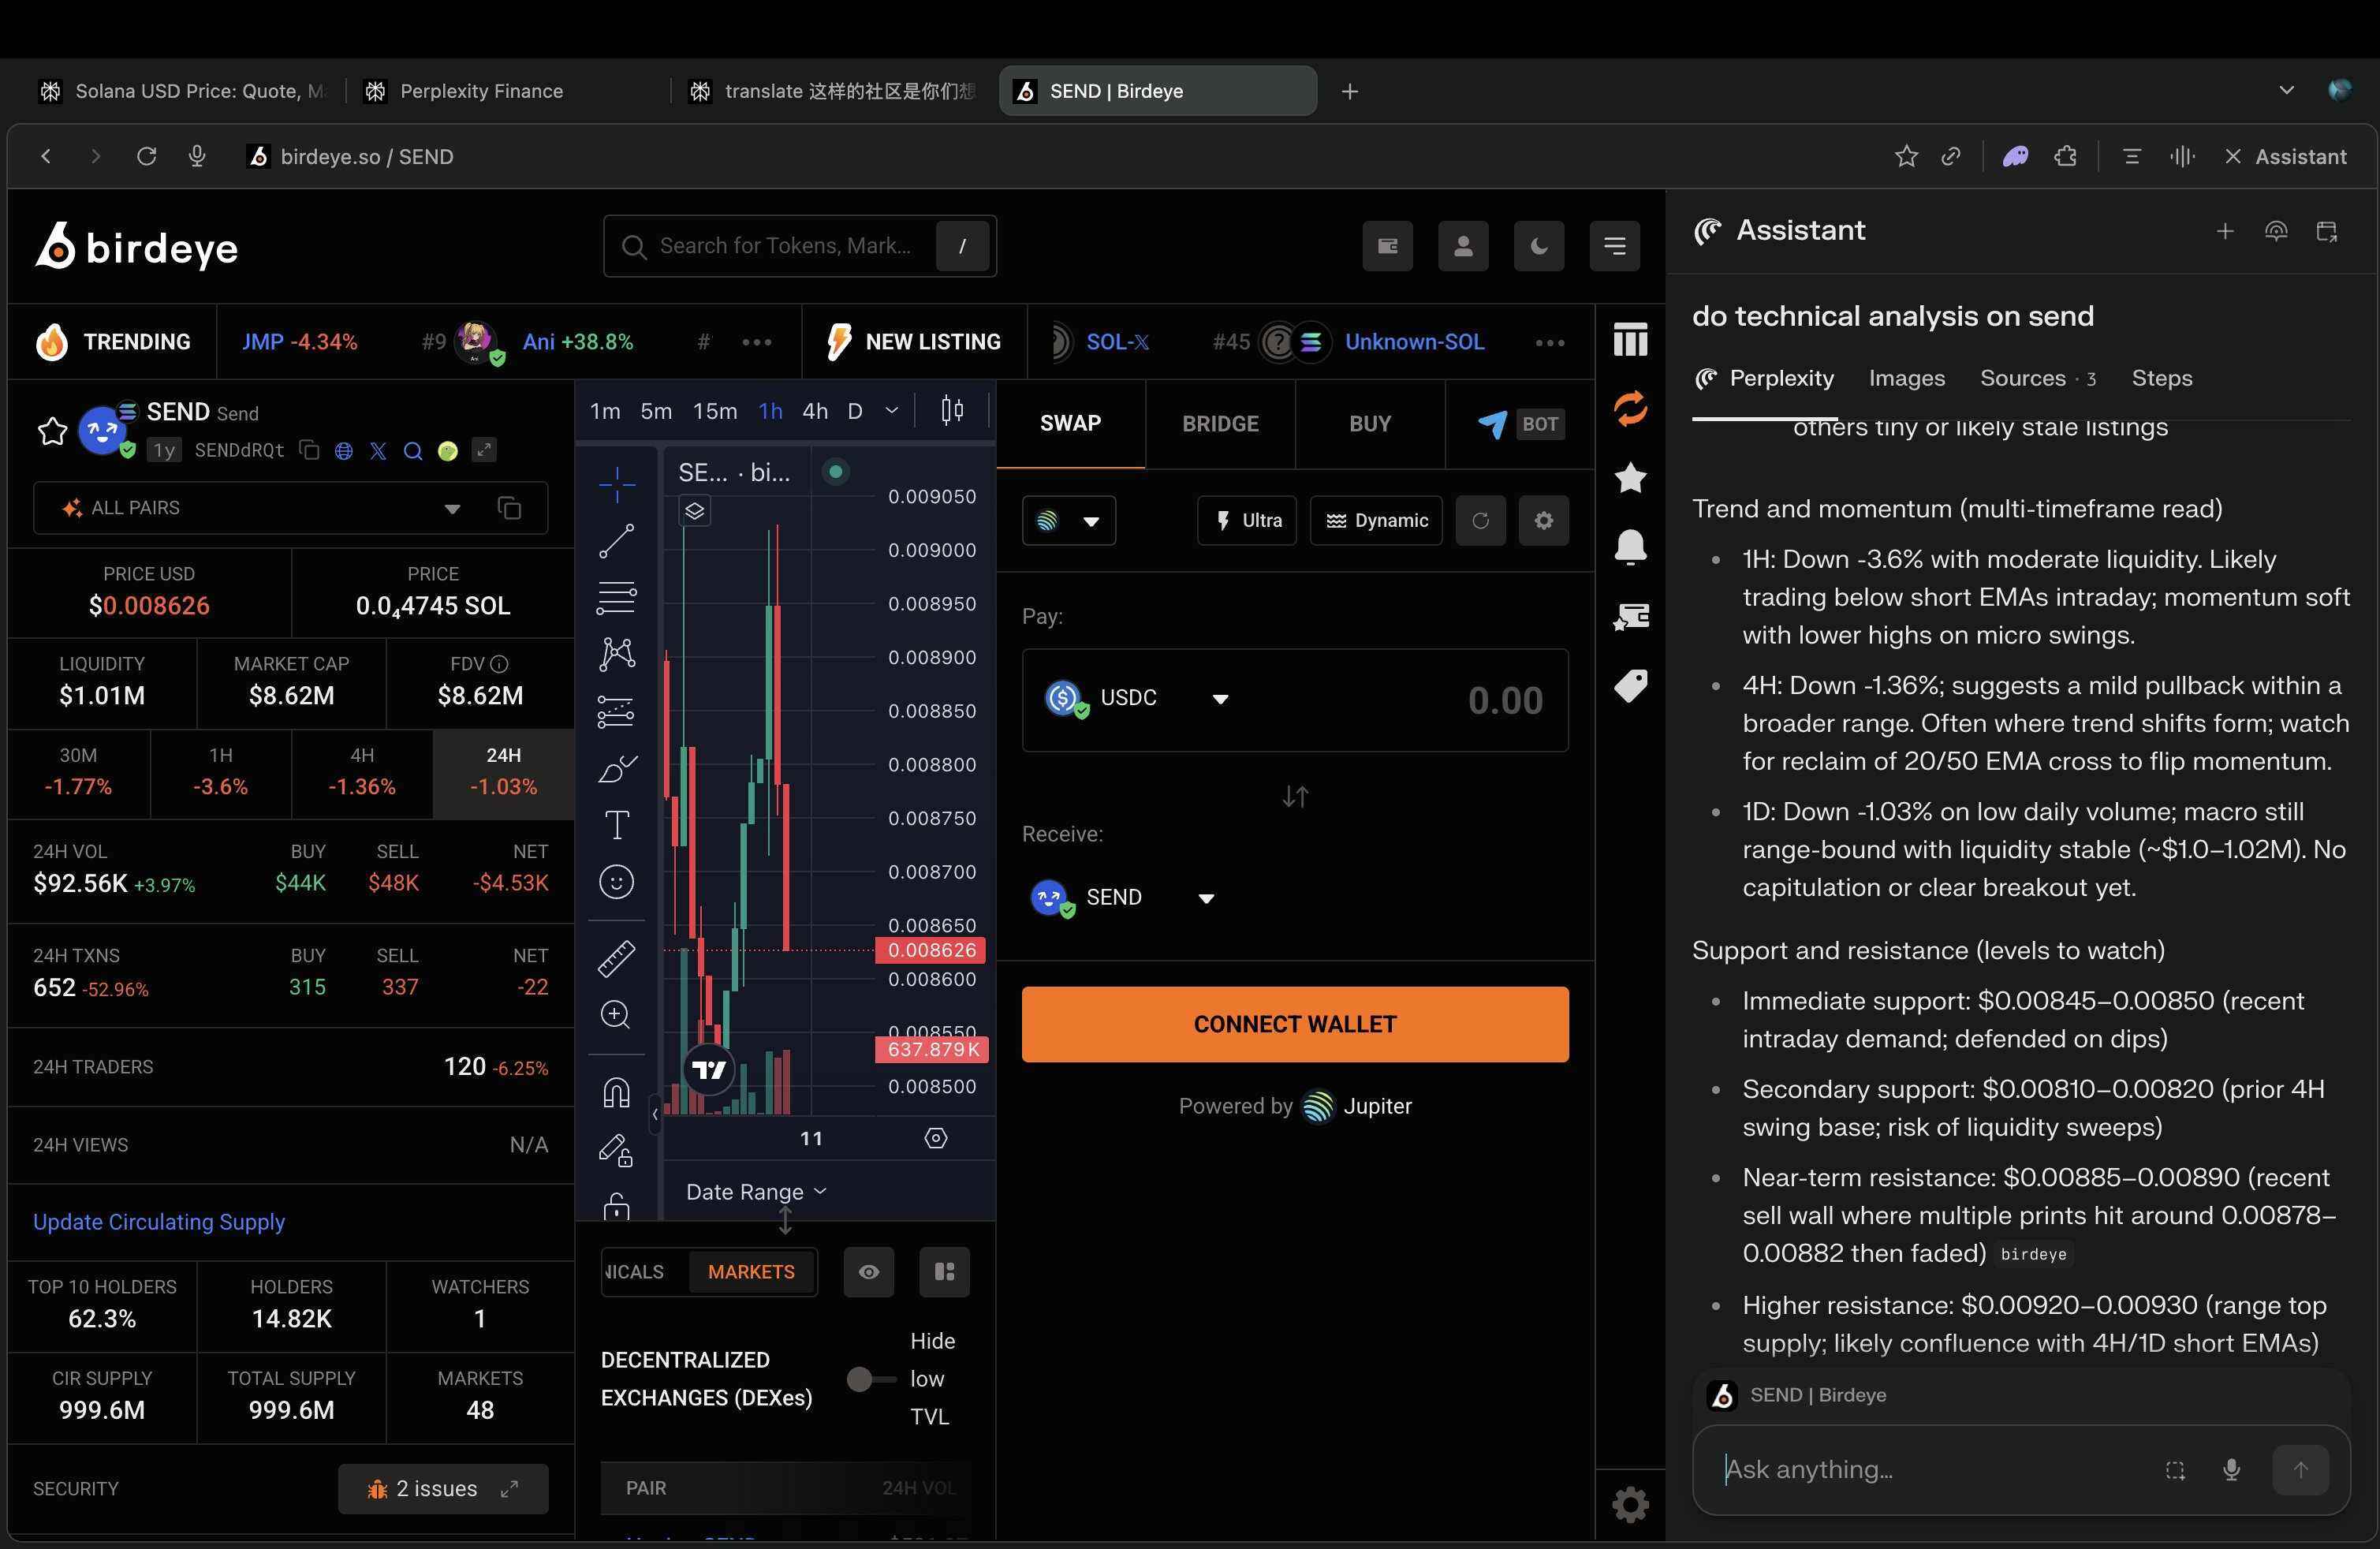Copy the SENDdRQt token address
Image resolution: width=2380 pixels, height=1549 pixels.
(310, 450)
